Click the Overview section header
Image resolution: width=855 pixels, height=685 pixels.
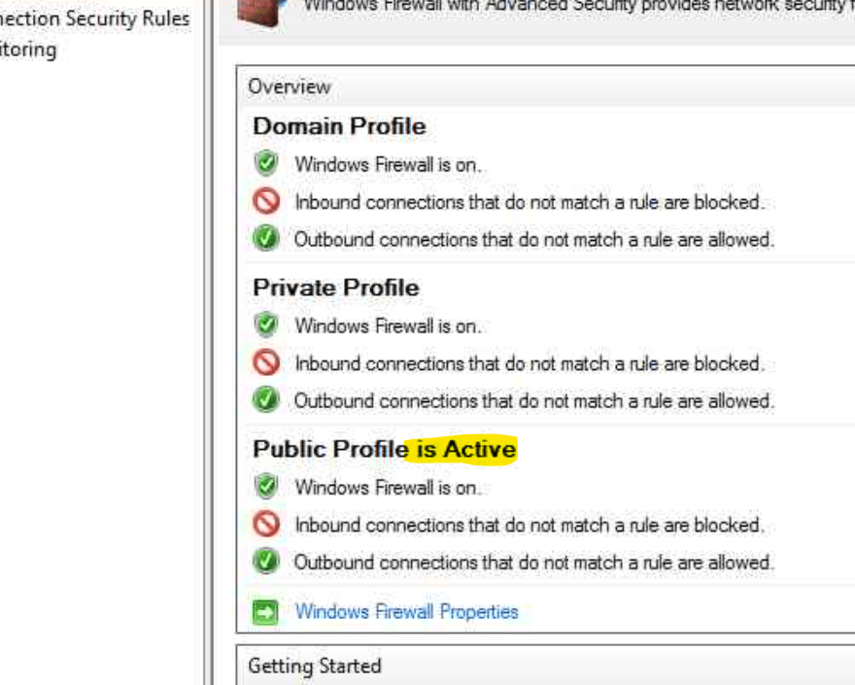290,86
